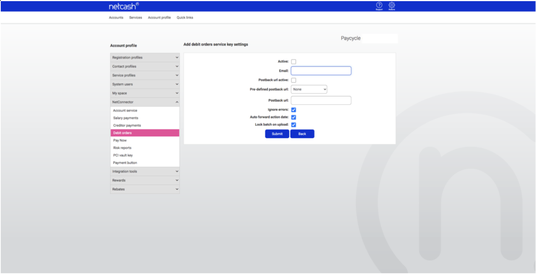Open the Actions gear icon
Viewport: 536px width, 274px height.
[x=392, y=6]
